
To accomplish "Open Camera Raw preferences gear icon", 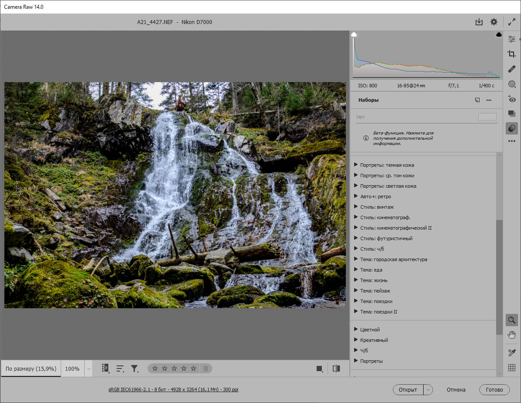I will 494,22.
